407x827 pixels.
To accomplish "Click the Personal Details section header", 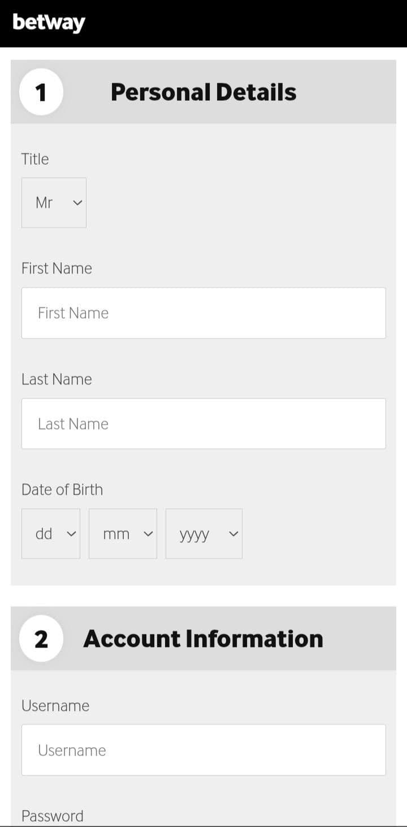I will pyautogui.click(x=203, y=92).
